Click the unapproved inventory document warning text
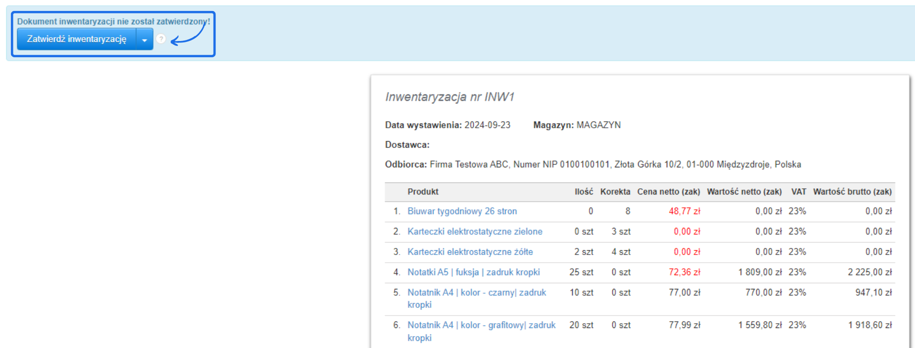This screenshot has height=348, width=915. pos(113,21)
